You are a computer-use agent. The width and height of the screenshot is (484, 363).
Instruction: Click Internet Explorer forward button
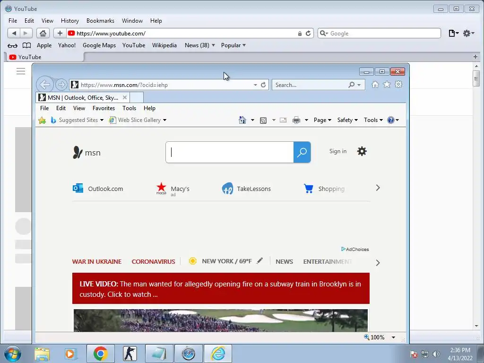(61, 85)
